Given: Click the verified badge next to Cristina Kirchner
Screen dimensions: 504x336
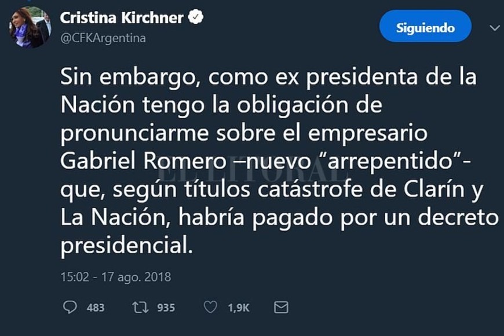Looking at the screenshot, I should coord(196,18).
